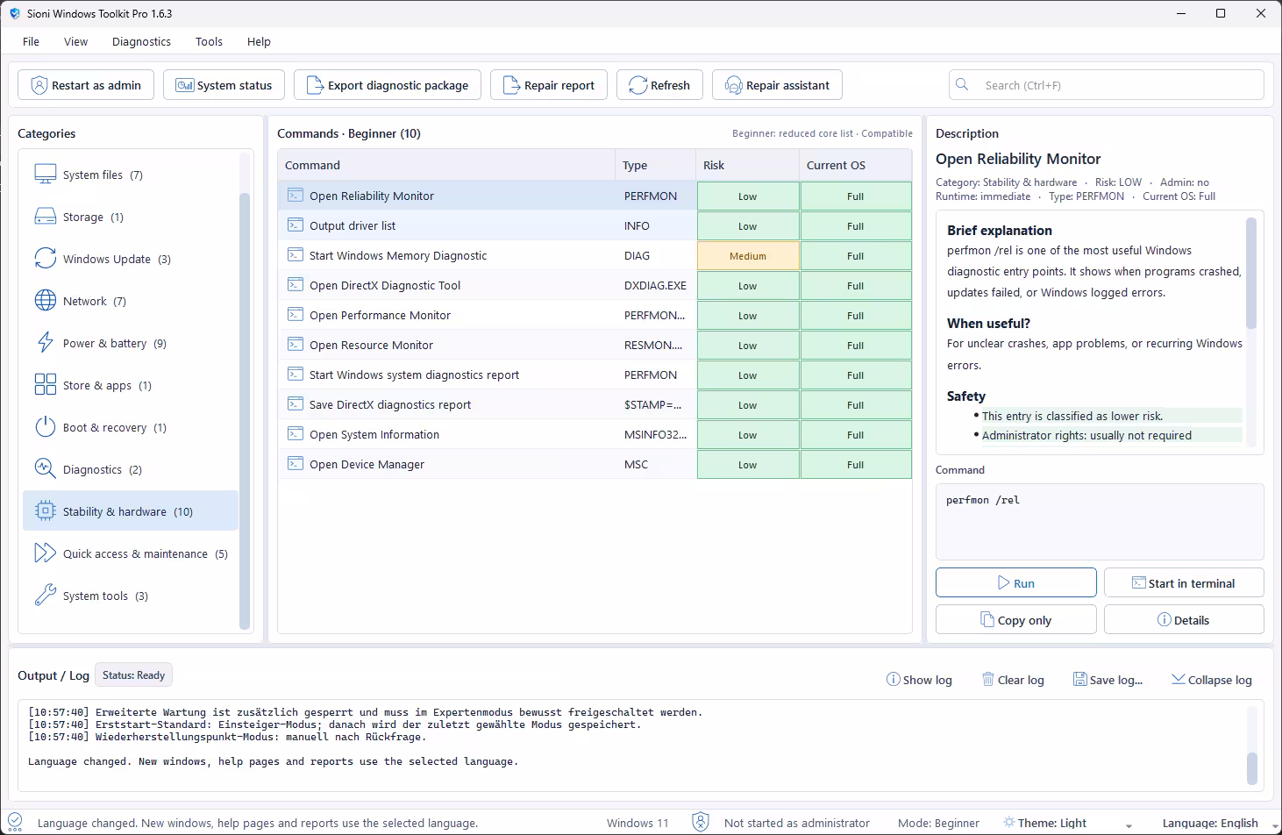Click Theme: Light in status bar
Screen dimensions: 1282x835
pyautogui.click(x=1052, y=823)
